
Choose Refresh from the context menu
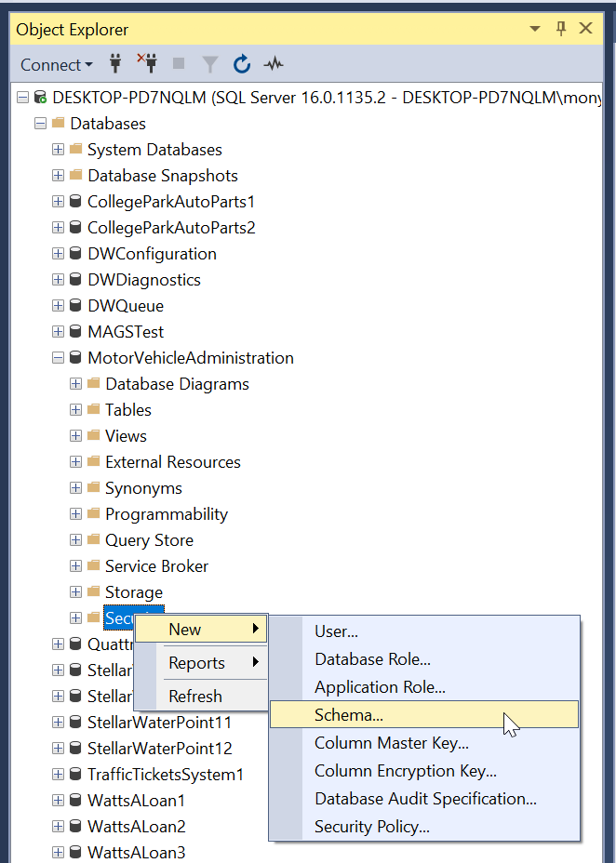pyautogui.click(x=201, y=697)
